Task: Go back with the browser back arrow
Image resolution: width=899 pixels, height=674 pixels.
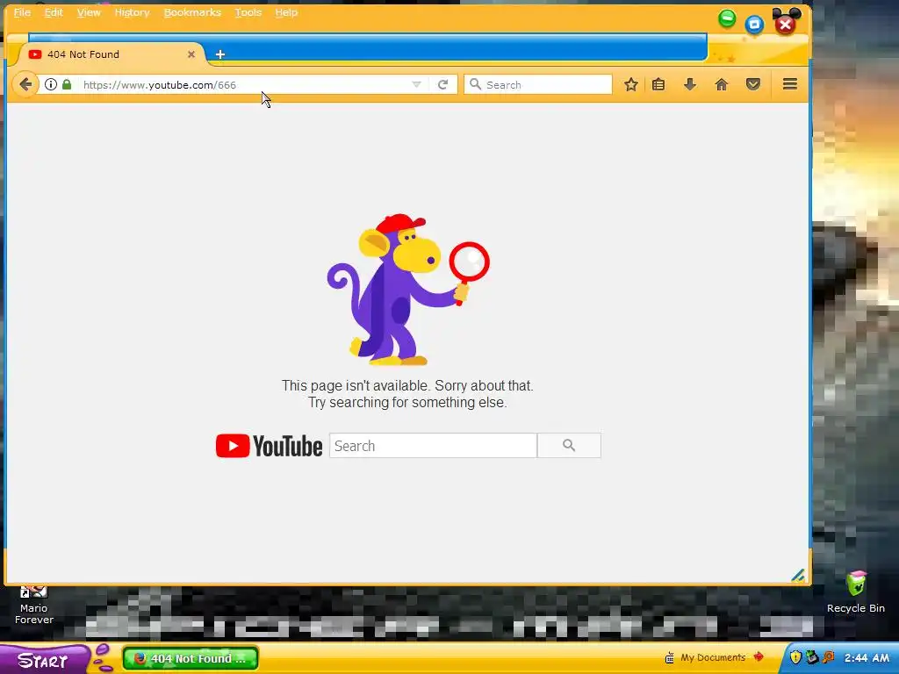Action: (x=25, y=85)
